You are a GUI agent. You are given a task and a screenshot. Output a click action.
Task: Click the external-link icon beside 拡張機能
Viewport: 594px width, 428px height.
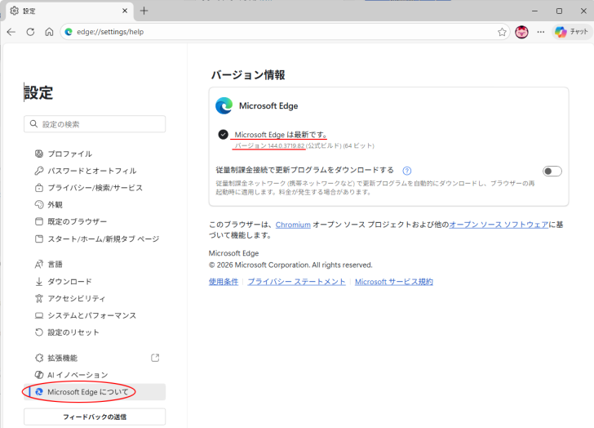[155, 358]
